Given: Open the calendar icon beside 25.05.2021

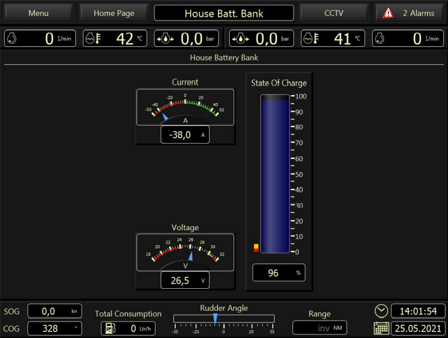Looking at the screenshot, I should pyautogui.click(x=381, y=328).
